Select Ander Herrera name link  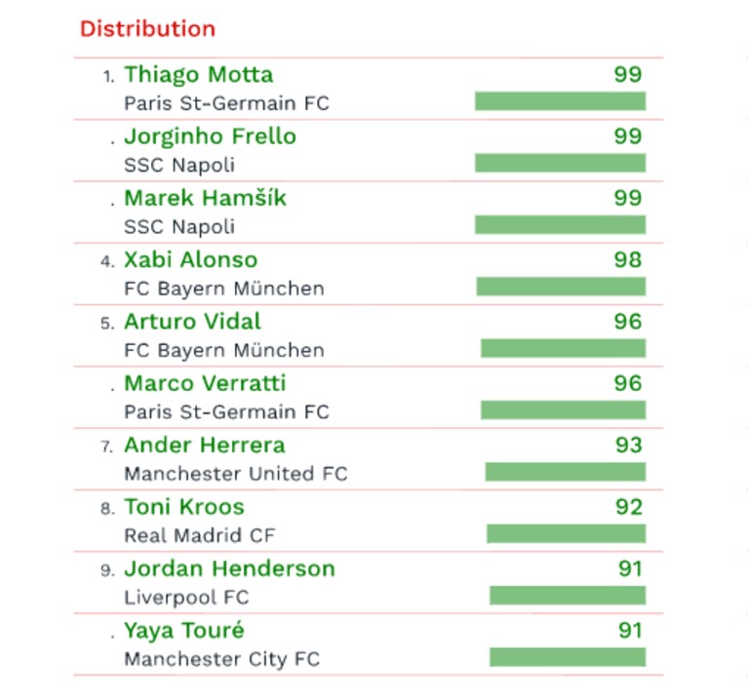pos(205,445)
